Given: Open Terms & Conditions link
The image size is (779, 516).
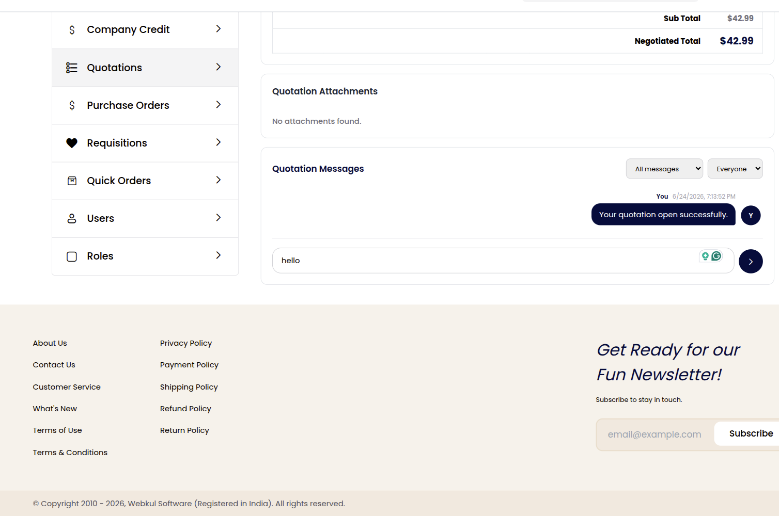Looking at the screenshot, I should (x=70, y=453).
